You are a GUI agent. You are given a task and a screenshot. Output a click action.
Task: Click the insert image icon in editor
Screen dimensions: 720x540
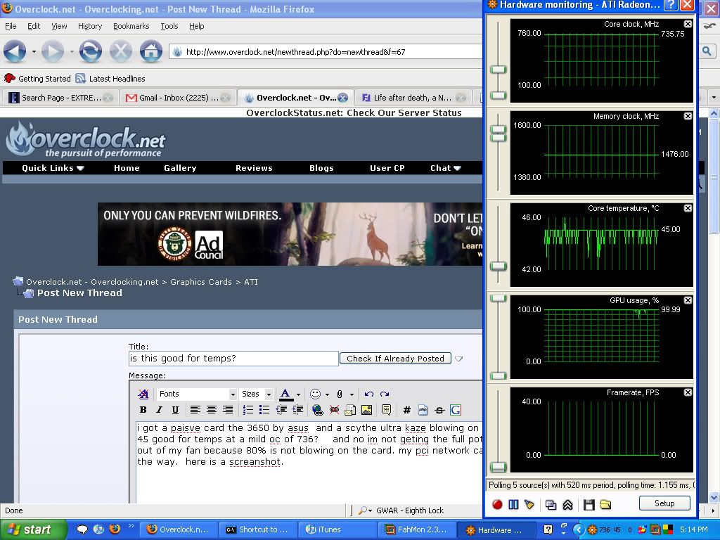(366, 410)
